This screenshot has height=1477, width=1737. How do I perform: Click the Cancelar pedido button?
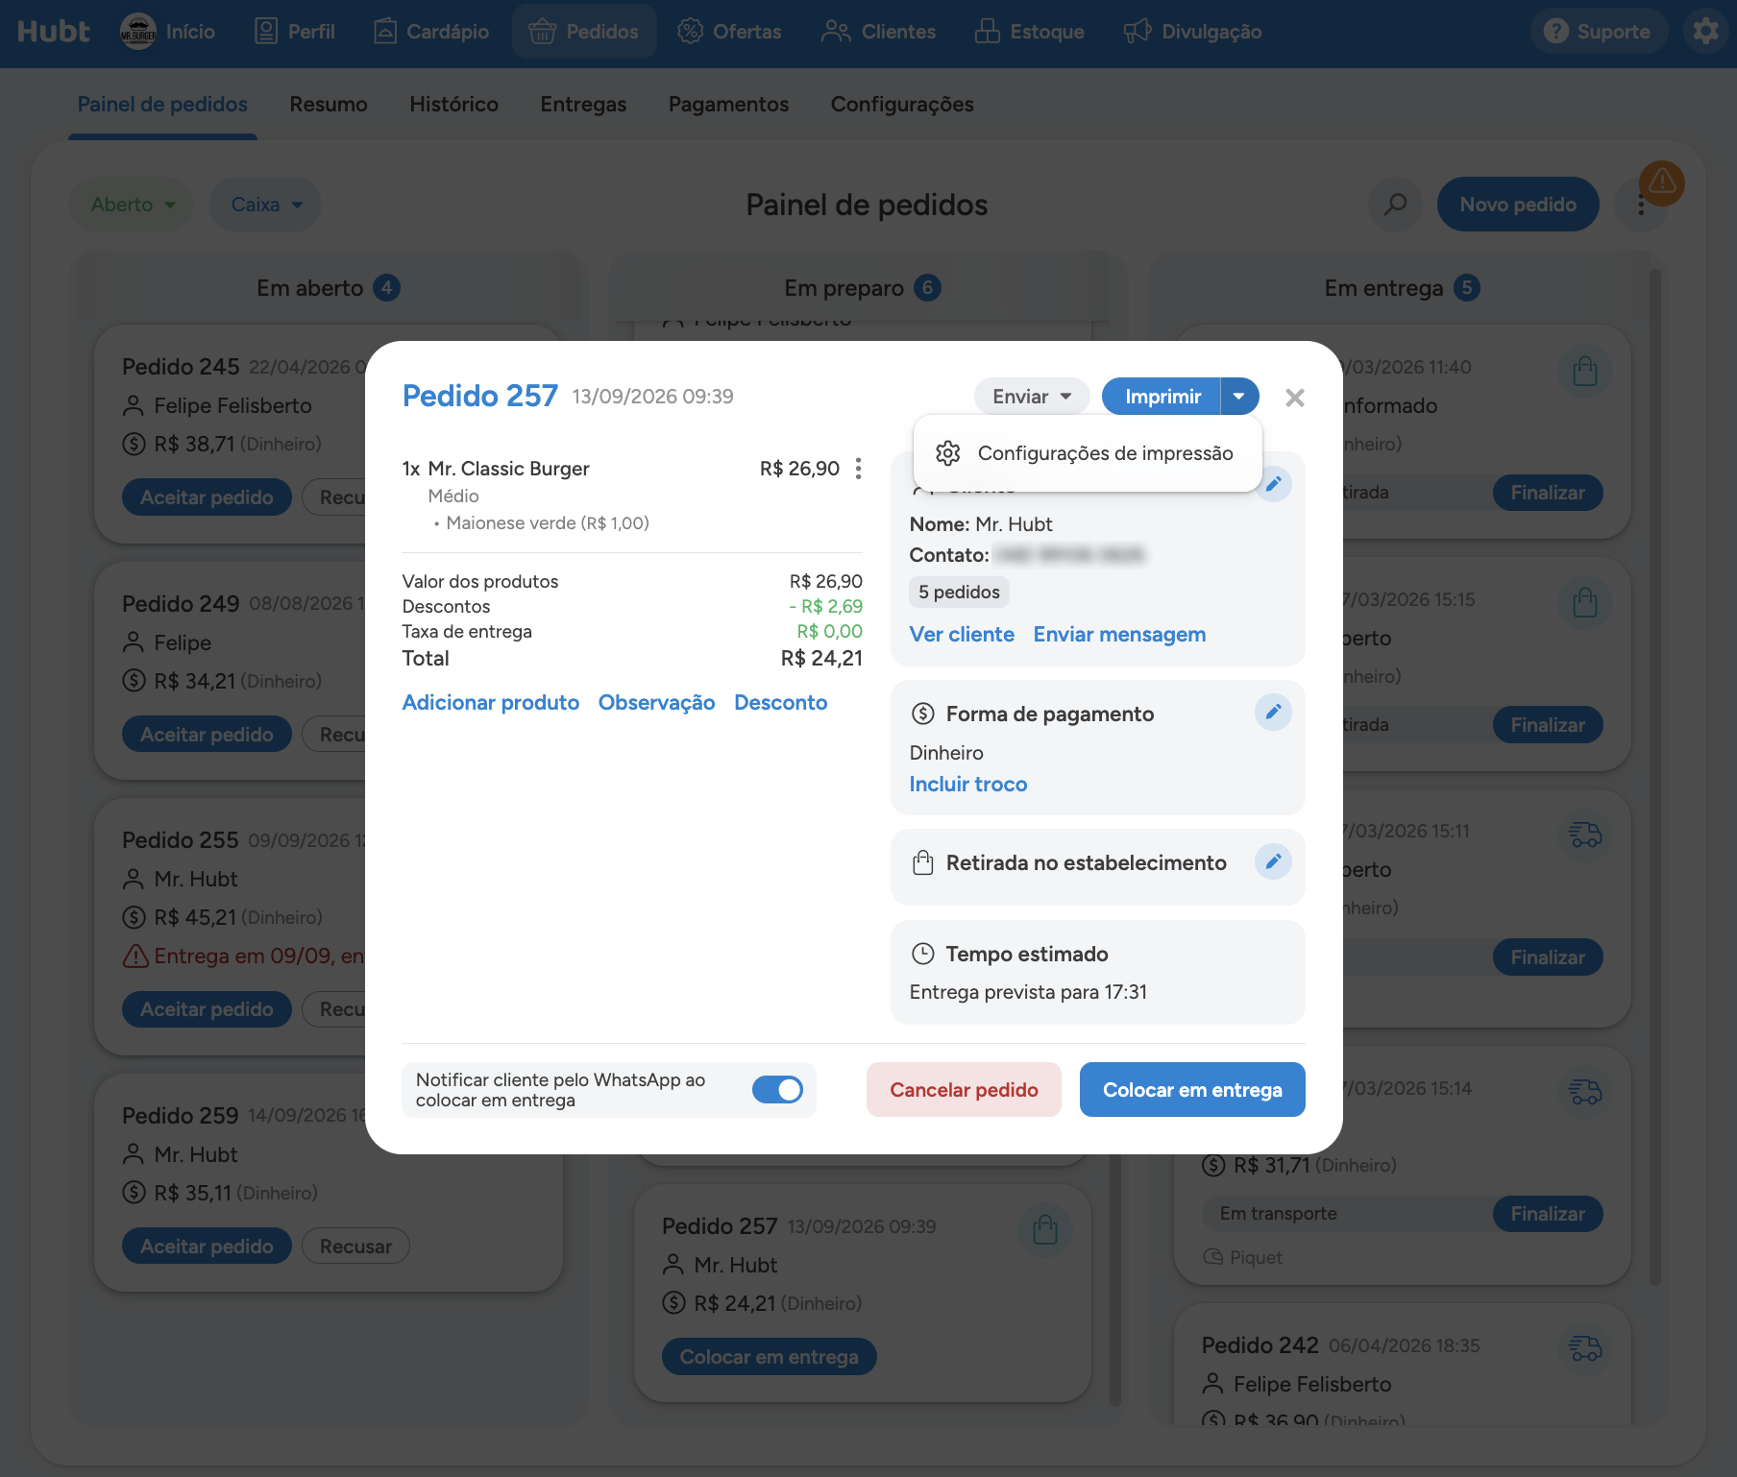pos(964,1090)
